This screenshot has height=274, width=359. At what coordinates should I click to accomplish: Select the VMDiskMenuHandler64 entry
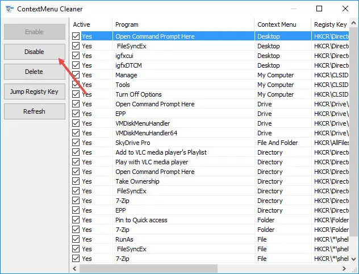tap(147, 133)
